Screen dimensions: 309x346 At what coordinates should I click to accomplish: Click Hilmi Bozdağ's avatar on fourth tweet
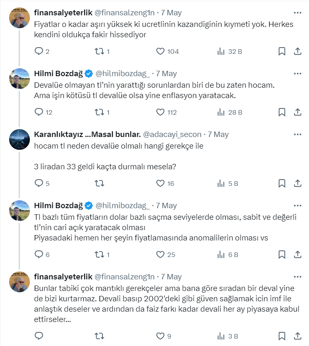(19, 211)
